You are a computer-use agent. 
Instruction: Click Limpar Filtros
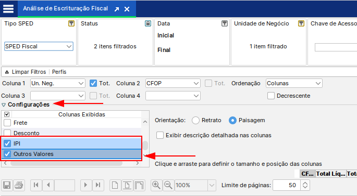pos(29,72)
